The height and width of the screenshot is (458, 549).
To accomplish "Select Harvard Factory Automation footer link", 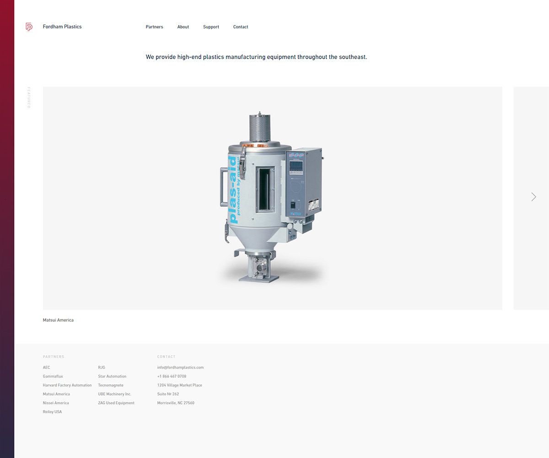I will pyautogui.click(x=67, y=385).
